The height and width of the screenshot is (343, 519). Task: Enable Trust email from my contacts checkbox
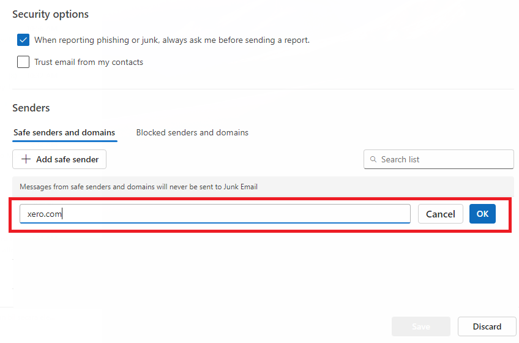pyautogui.click(x=23, y=62)
